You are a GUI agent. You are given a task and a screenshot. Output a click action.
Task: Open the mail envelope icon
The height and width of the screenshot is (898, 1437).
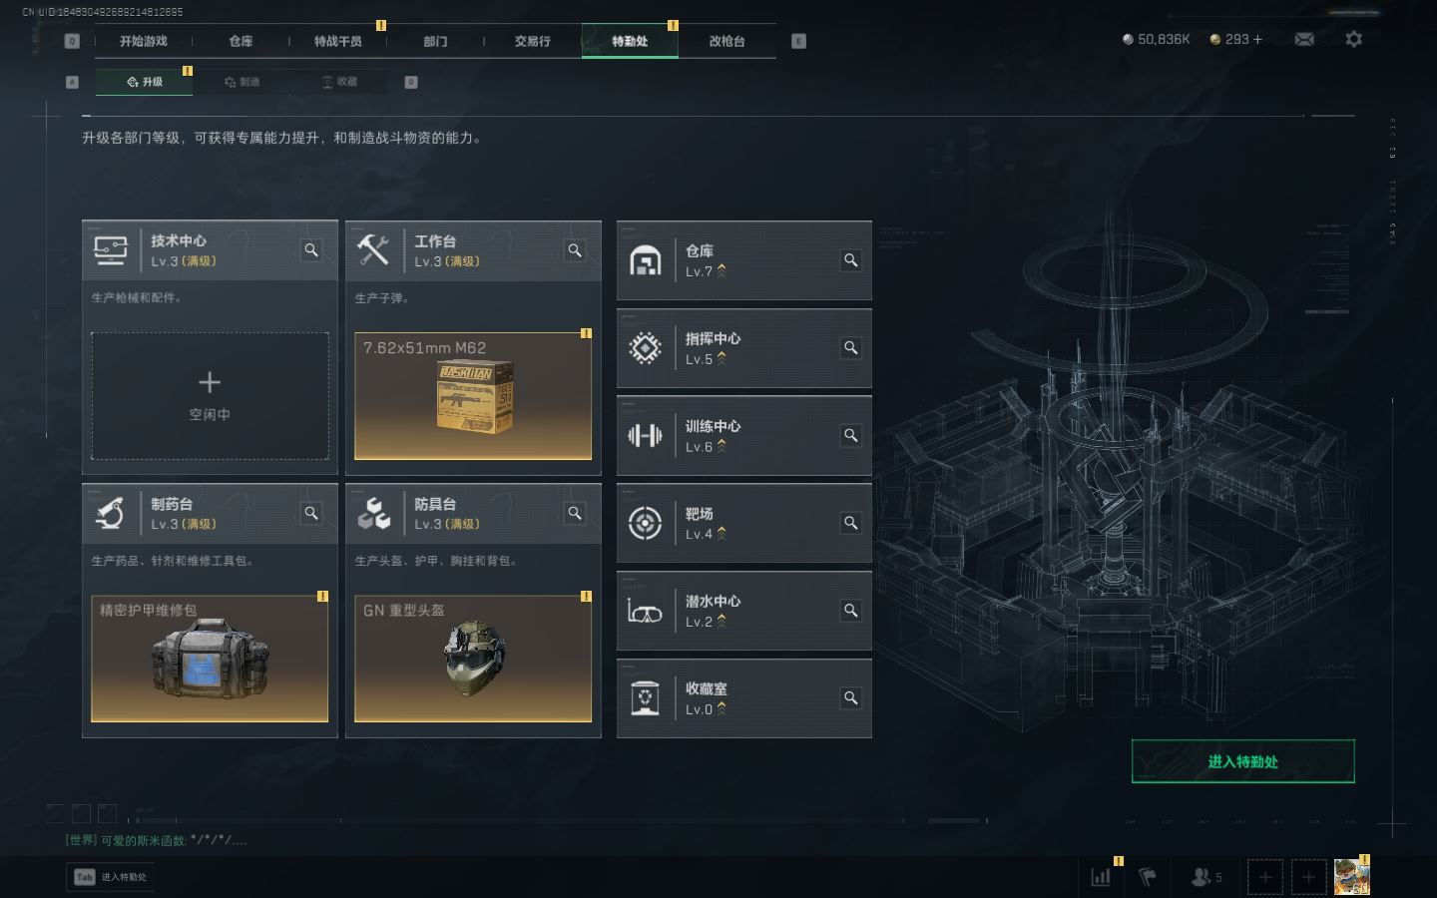click(1304, 39)
